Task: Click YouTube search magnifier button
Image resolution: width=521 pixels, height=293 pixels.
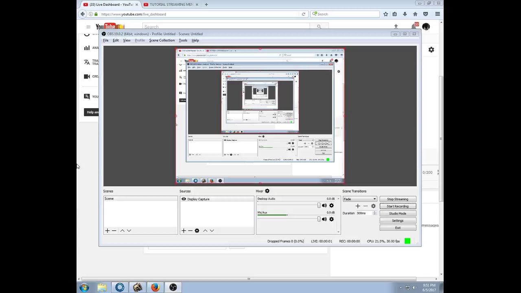Action: (x=319, y=27)
